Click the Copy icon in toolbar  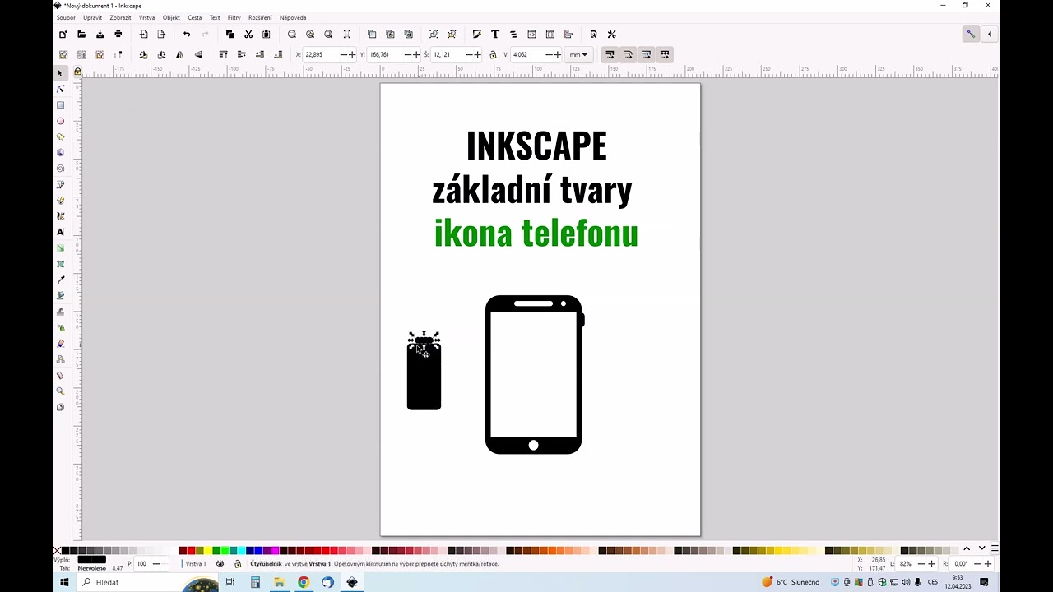click(230, 34)
